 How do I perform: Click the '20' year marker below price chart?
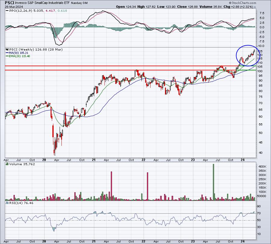(x=44, y=160)
